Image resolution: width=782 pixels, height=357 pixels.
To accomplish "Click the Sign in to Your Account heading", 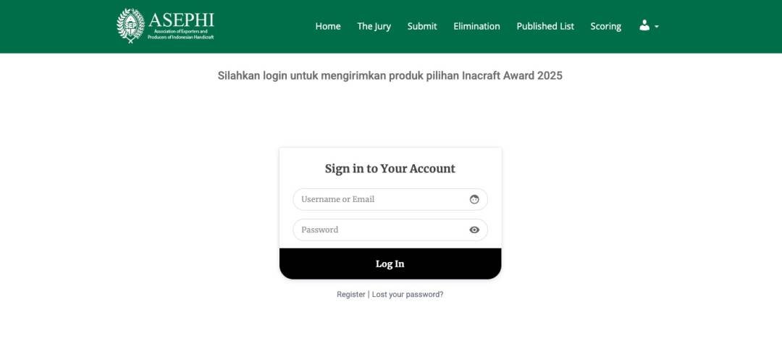I will (x=390, y=169).
